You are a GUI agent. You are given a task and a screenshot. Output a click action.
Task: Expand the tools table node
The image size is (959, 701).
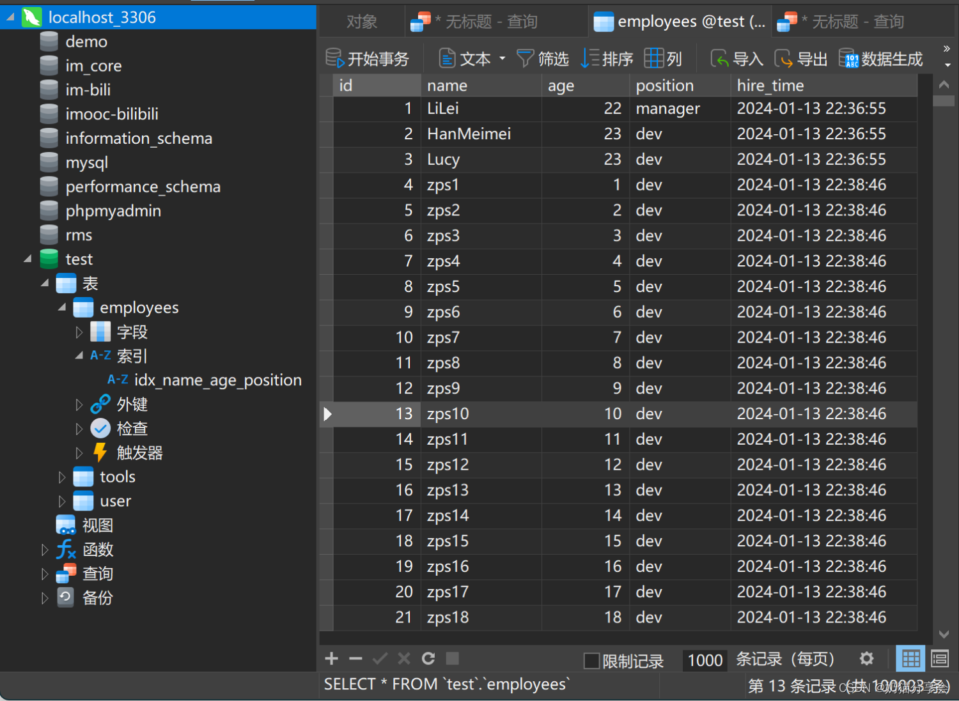coord(62,477)
